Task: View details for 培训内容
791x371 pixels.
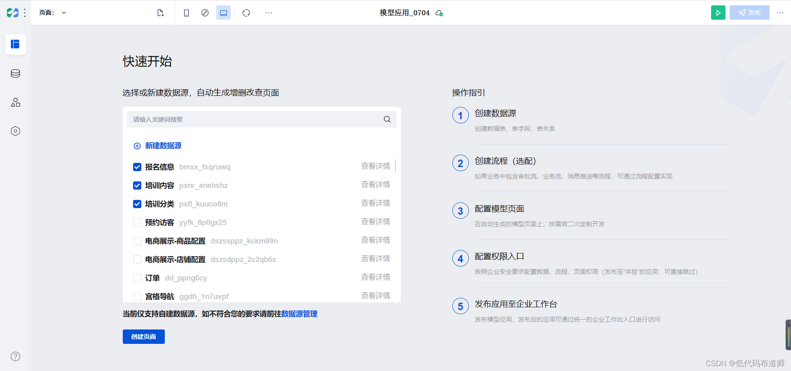Action: coord(376,185)
